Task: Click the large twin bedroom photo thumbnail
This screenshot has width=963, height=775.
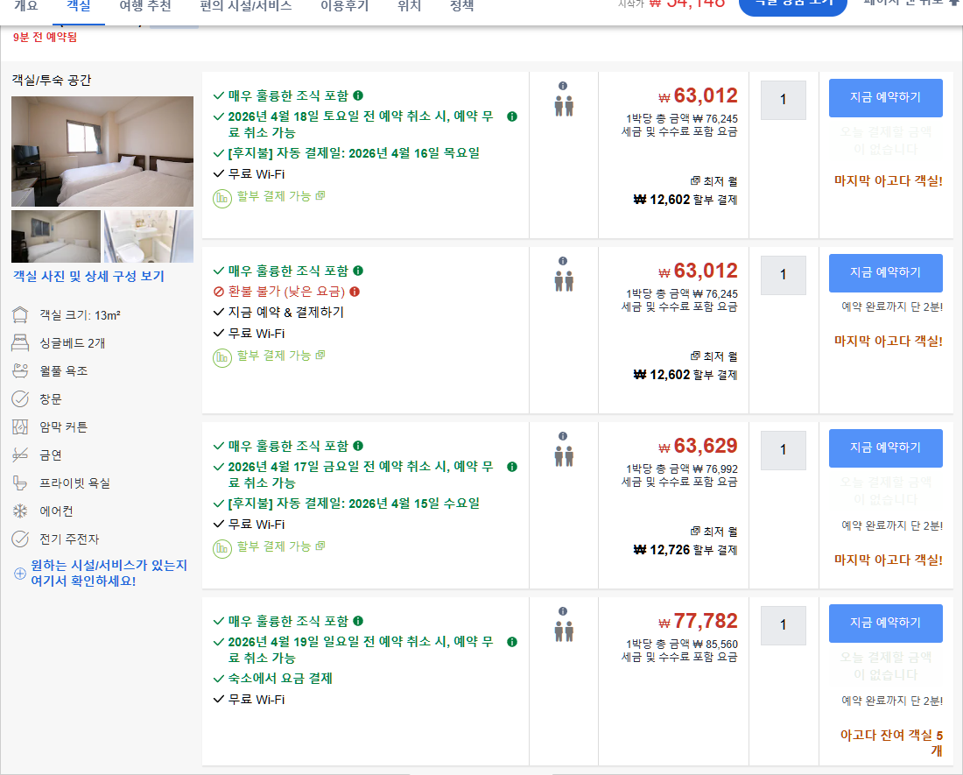Action: pyautogui.click(x=102, y=151)
